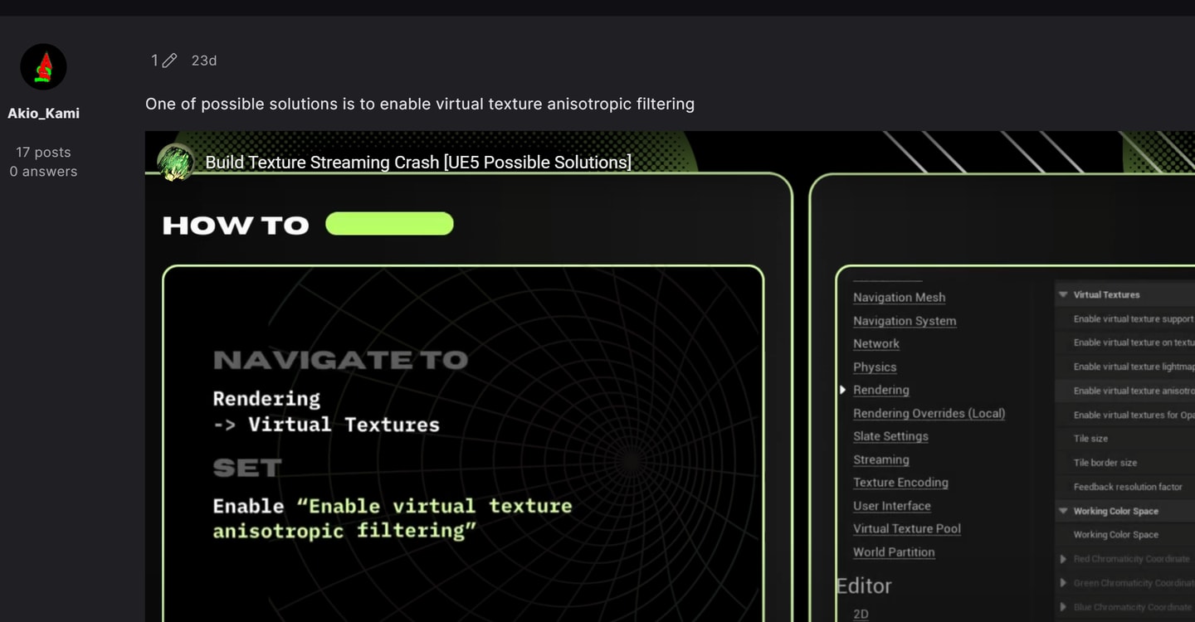Click the video channel avatar icon
This screenshot has width=1195, height=622.
click(x=175, y=162)
